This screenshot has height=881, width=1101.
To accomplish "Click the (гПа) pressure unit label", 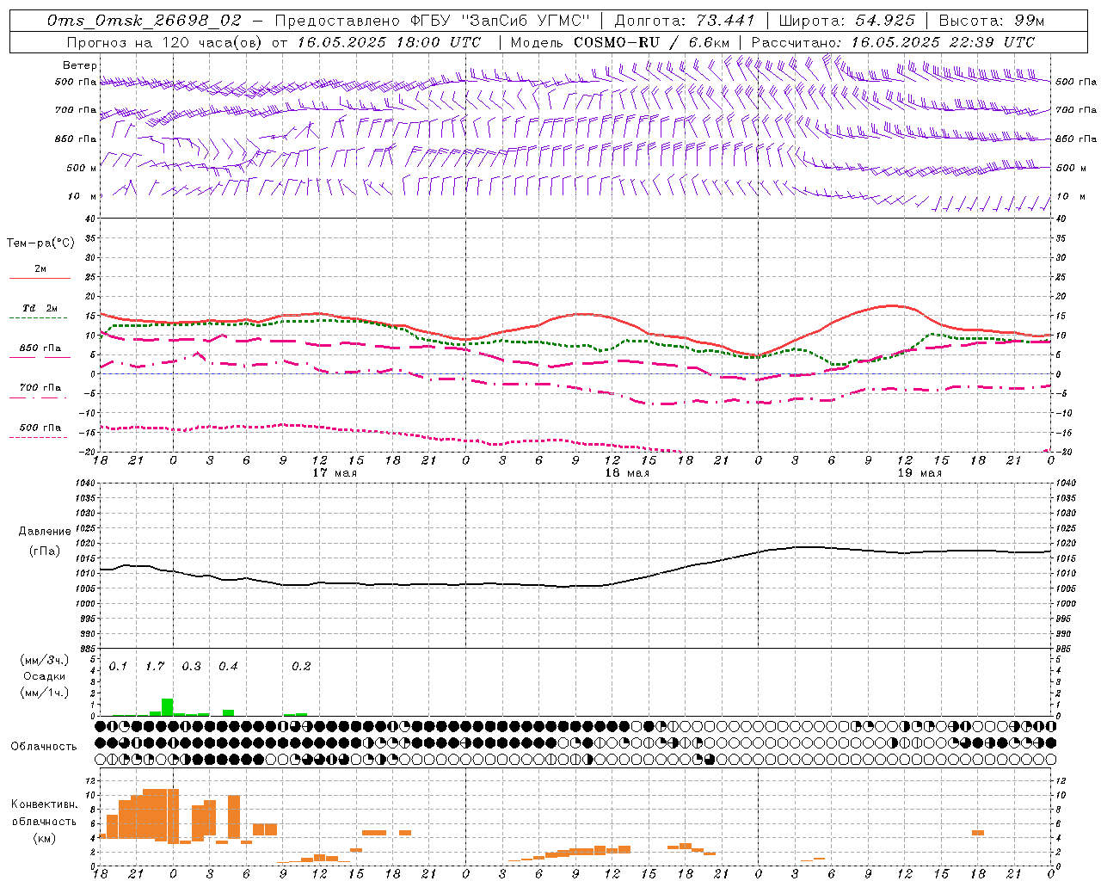I will pyautogui.click(x=43, y=551).
